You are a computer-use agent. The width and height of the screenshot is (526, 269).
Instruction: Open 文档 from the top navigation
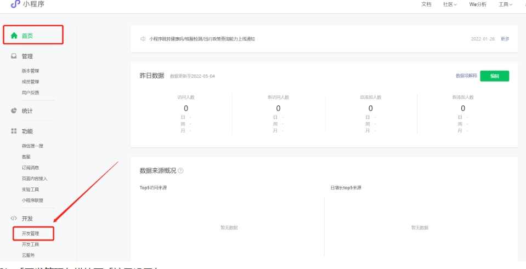pos(426,4)
